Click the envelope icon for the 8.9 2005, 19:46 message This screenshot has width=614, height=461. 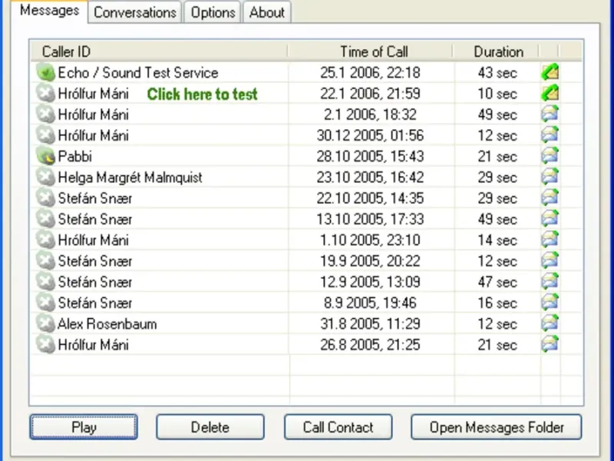coord(550,302)
